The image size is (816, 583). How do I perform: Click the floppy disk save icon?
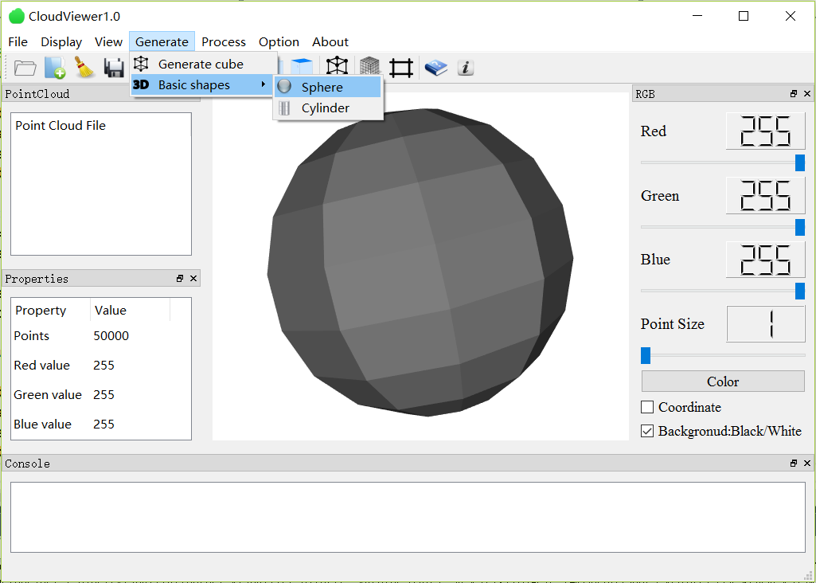[114, 68]
